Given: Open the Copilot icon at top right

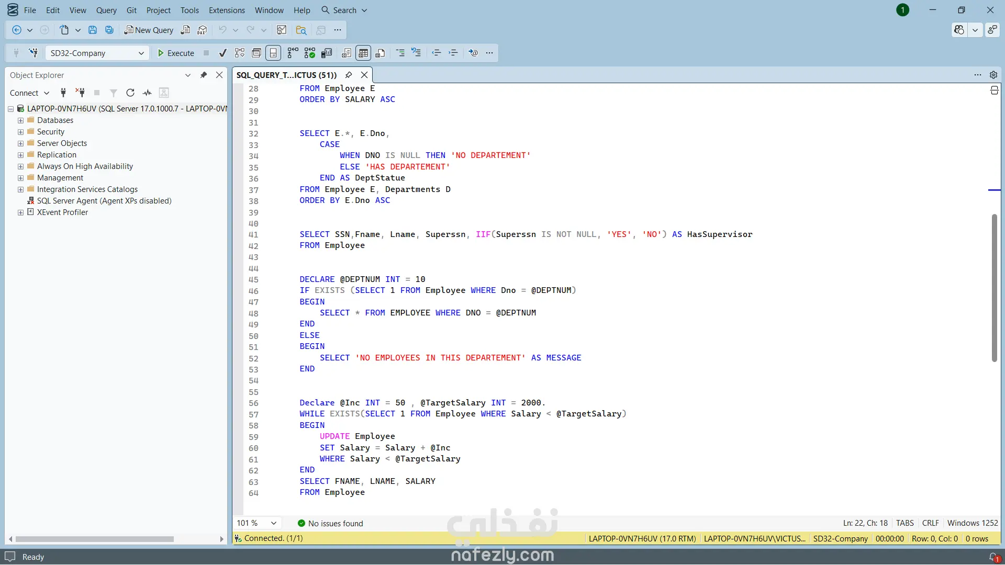Looking at the screenshot, I should pyautogui.click(x=959, y=30).
